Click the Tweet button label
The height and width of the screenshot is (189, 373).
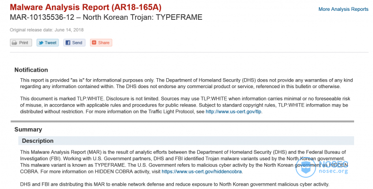(51, 43)
